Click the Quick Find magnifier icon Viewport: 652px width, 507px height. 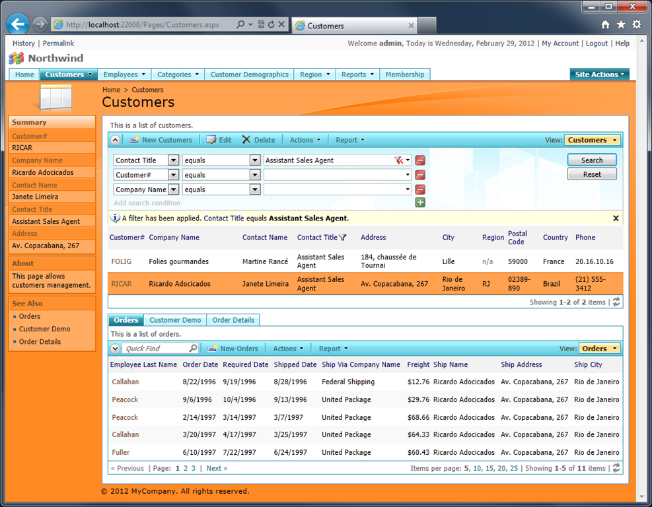[193, 349]
